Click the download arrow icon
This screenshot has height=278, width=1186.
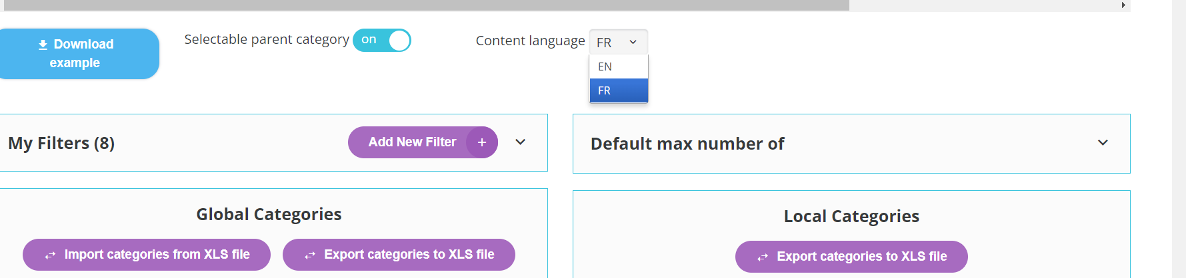click(x=43, y=45)
